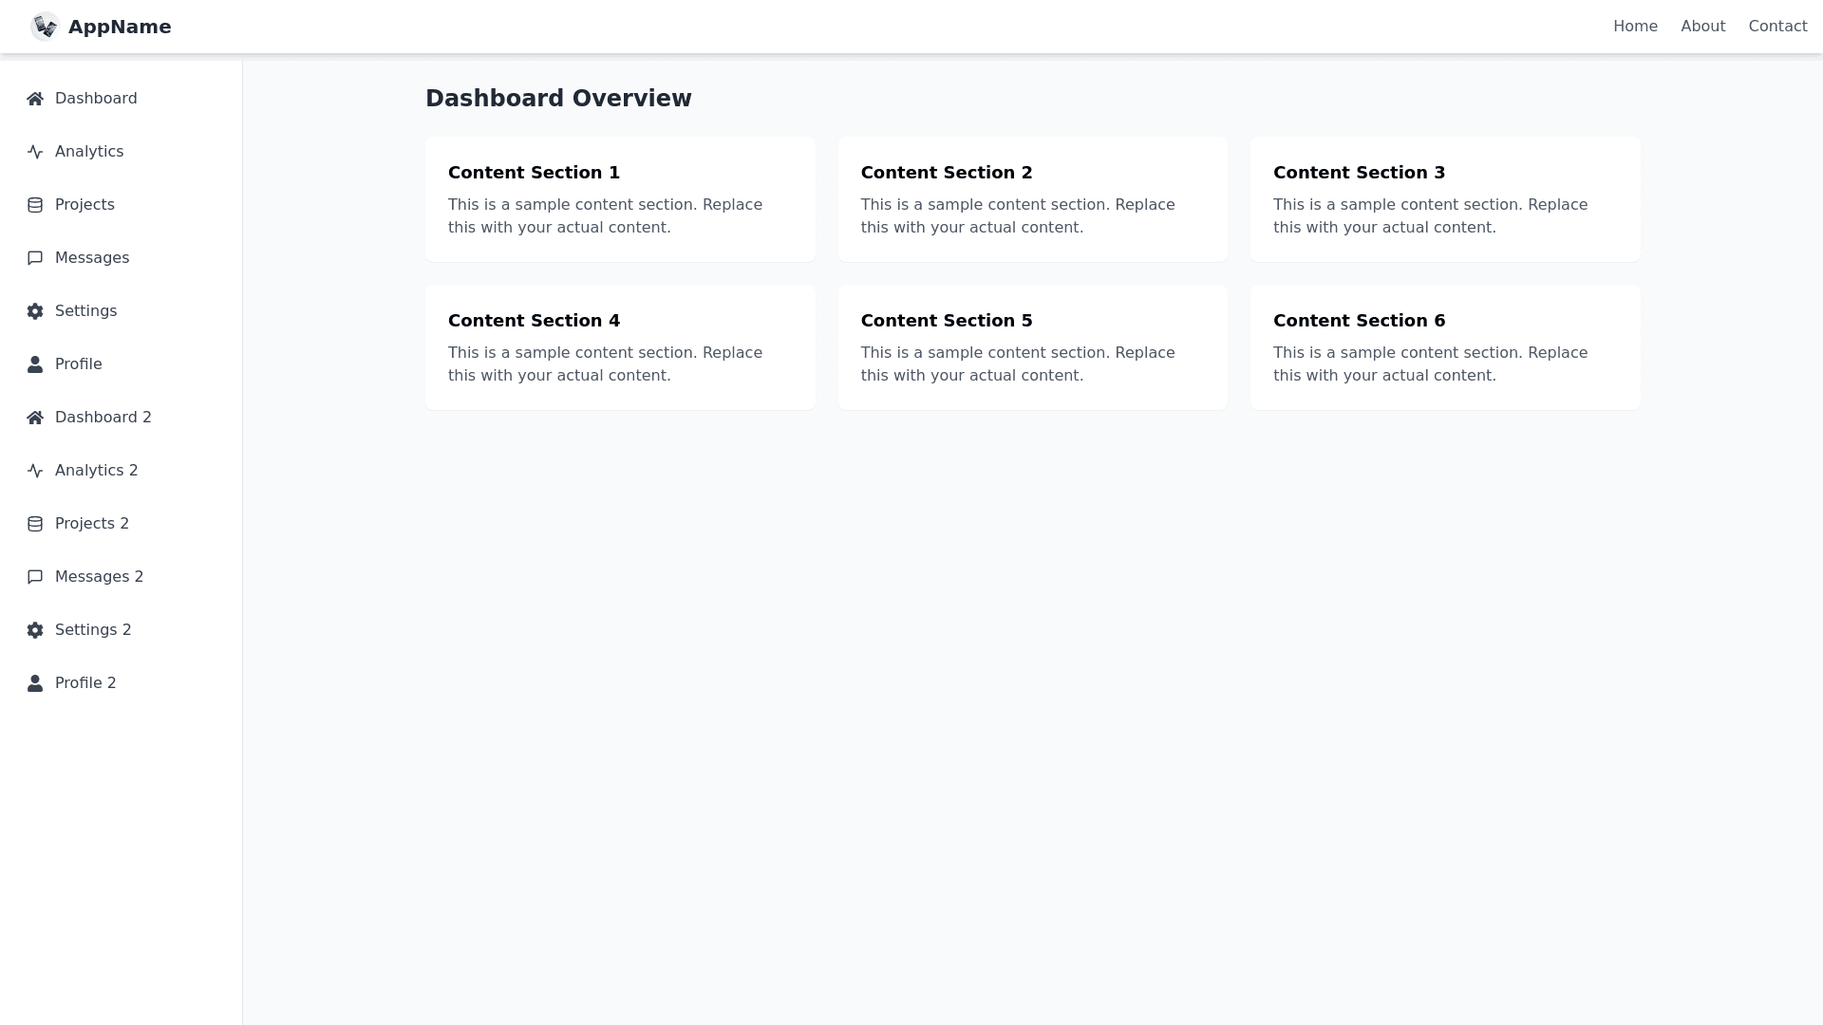The height and width of the screenshot is (1025, 1823).
Task: Click the AppName logo icon
Action: coord(45,27)
